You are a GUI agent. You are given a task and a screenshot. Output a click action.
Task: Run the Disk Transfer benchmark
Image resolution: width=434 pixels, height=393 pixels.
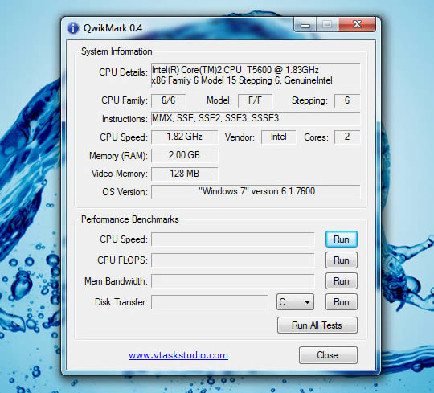342,302
